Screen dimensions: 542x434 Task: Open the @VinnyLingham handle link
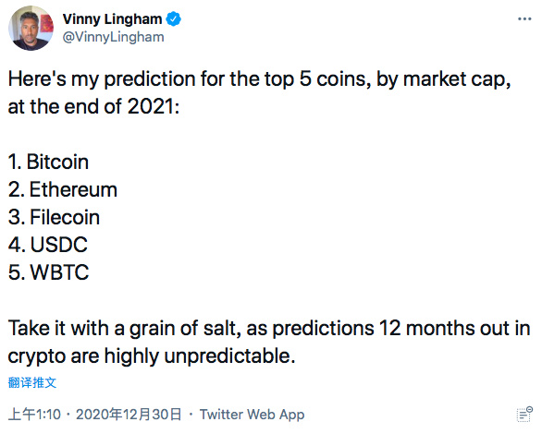click(x=114, y=37)
